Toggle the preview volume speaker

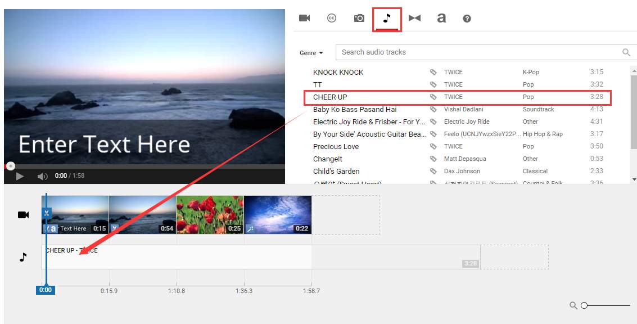click(x=42, y=176)
